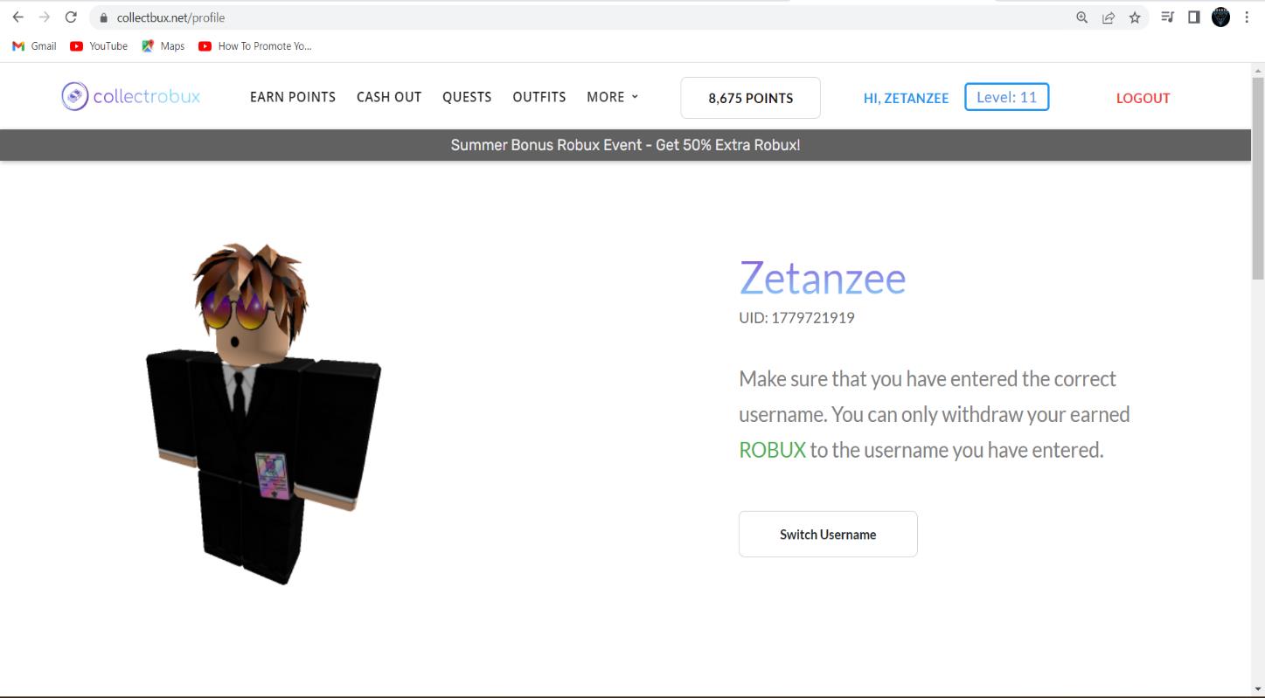
Task: Bookmark this page with the star icon
Action: [1135, 17]
